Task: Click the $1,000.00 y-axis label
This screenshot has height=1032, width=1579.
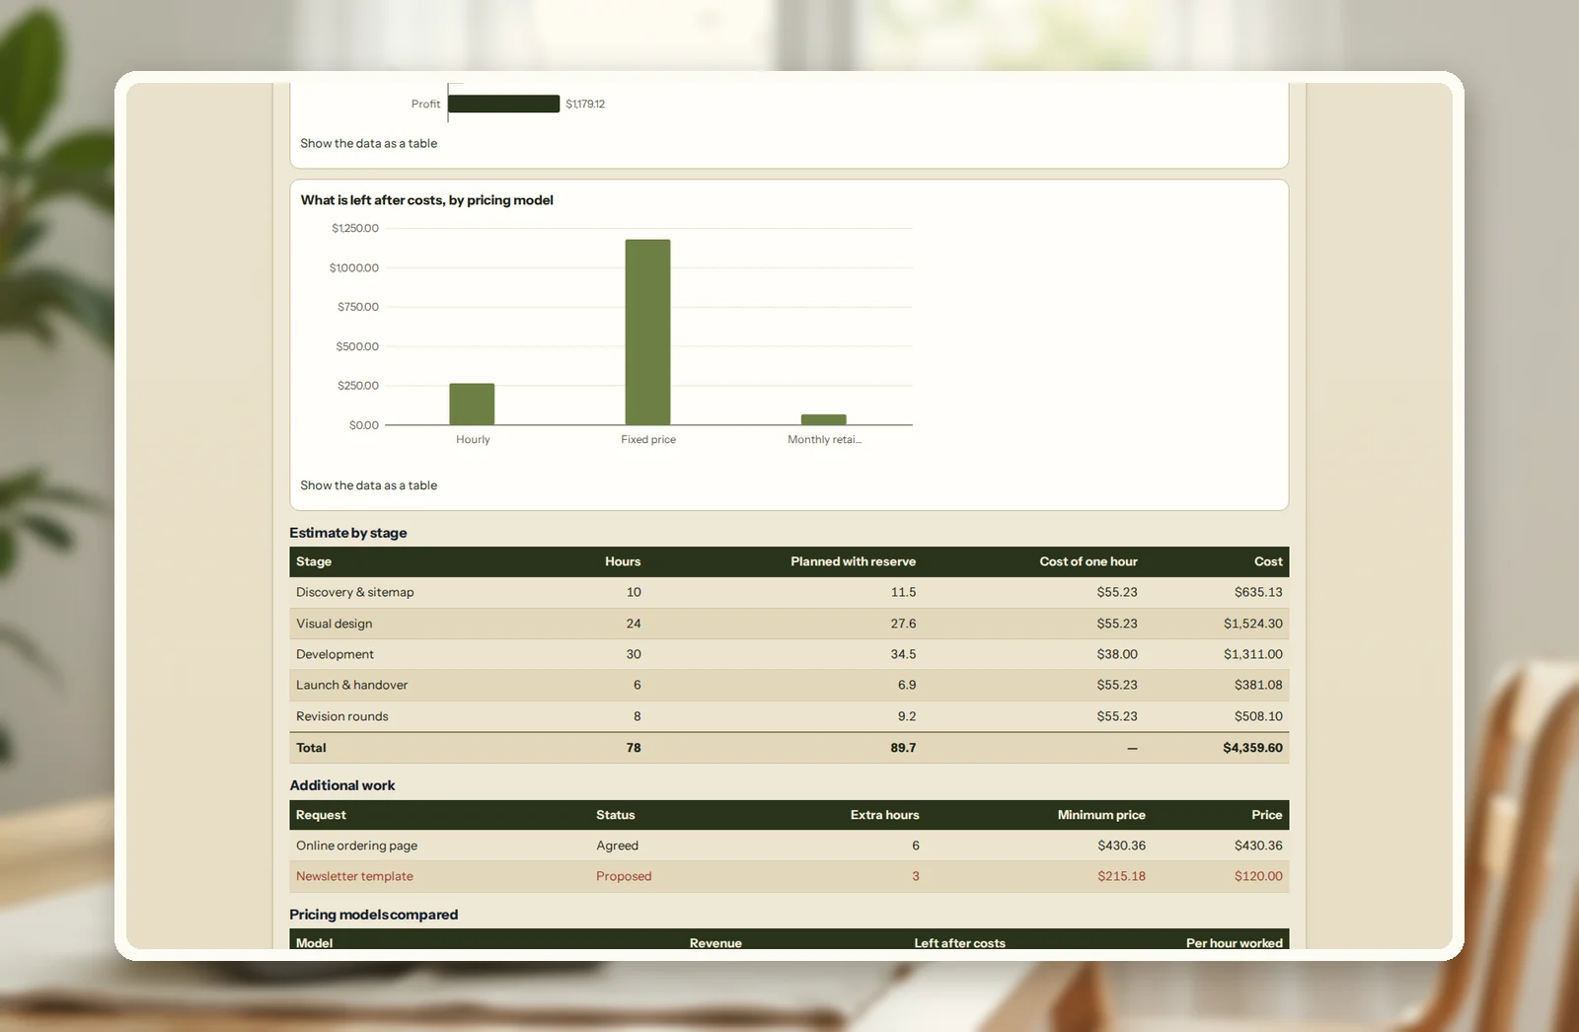Action: 354,267
